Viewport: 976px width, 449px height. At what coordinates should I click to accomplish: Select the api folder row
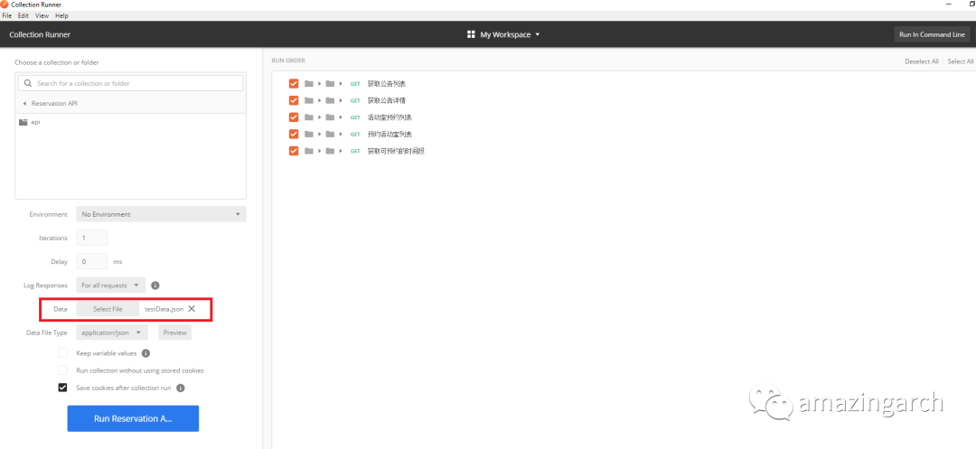131,123
